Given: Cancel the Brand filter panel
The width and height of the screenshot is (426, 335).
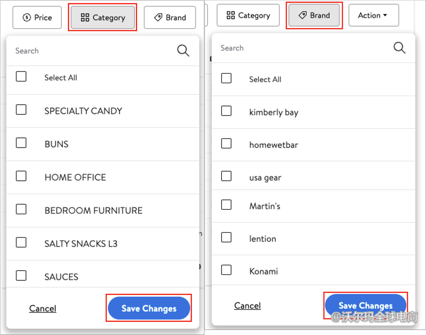Looking at the screenshot, I should (248, 306).
